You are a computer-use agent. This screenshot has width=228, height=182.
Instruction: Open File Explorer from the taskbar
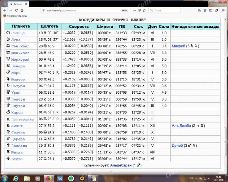click(x=27, y=179)
